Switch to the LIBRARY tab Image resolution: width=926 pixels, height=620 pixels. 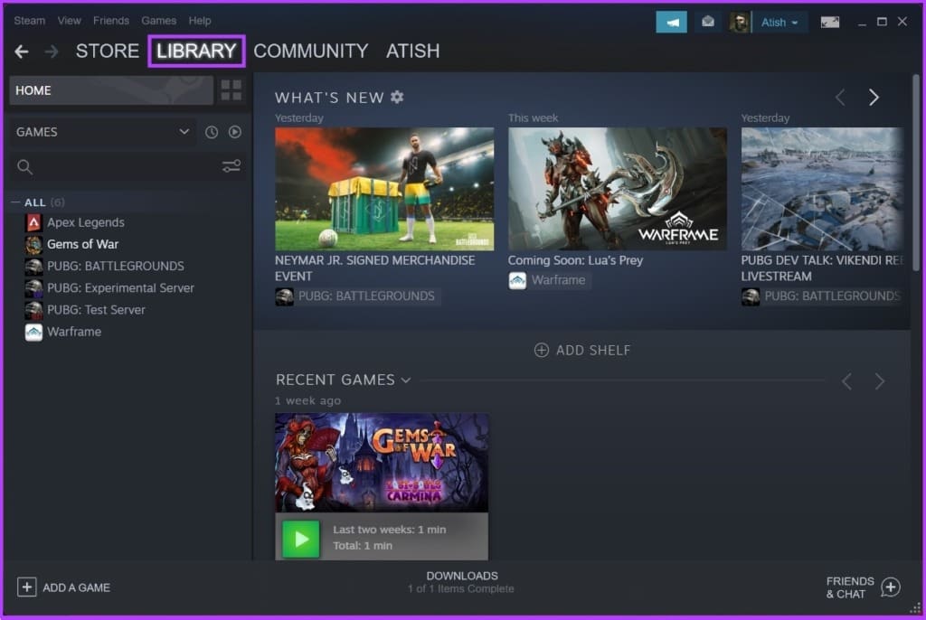(196, 52)
